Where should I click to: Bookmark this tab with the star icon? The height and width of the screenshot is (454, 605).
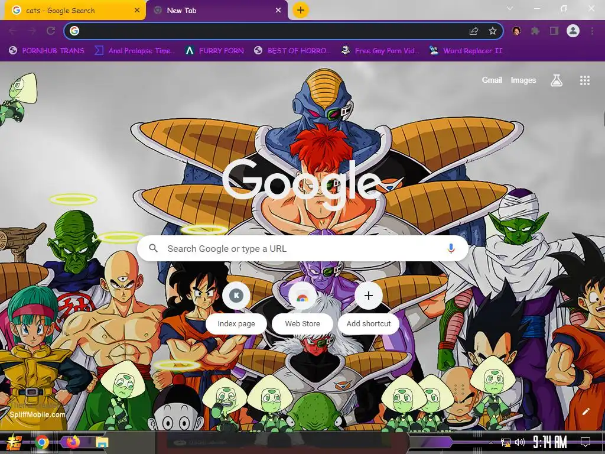coord(493,31)
